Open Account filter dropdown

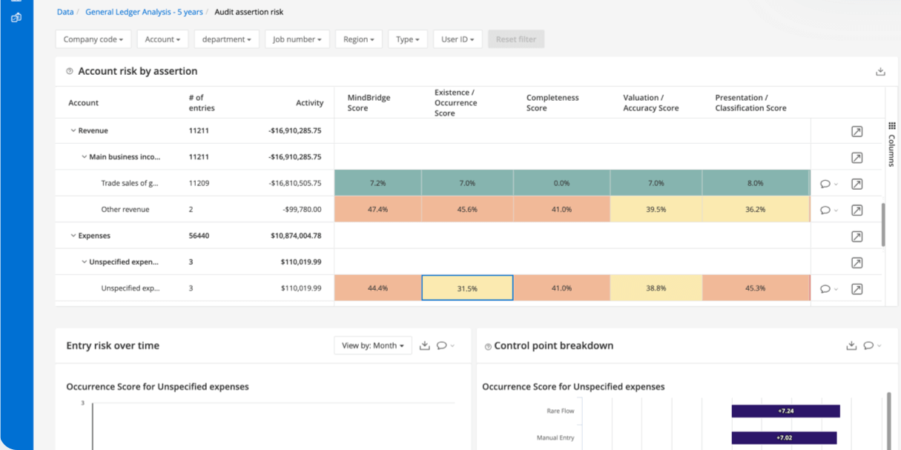162,39
